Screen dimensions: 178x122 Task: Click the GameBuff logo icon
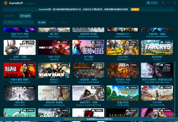pos(6,3)
